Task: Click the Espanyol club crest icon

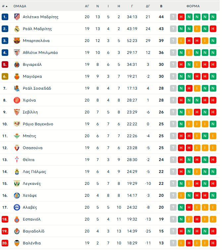Action: [17, 219]
